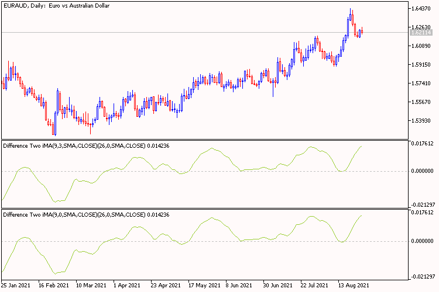Click the 23 Apr 2021 date label

166,286
